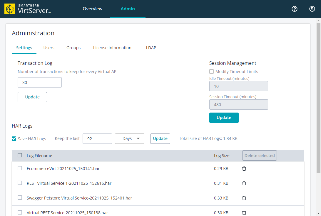
Task: Delete Swagger Petstore log via trash icon
Action: [244, 198]
